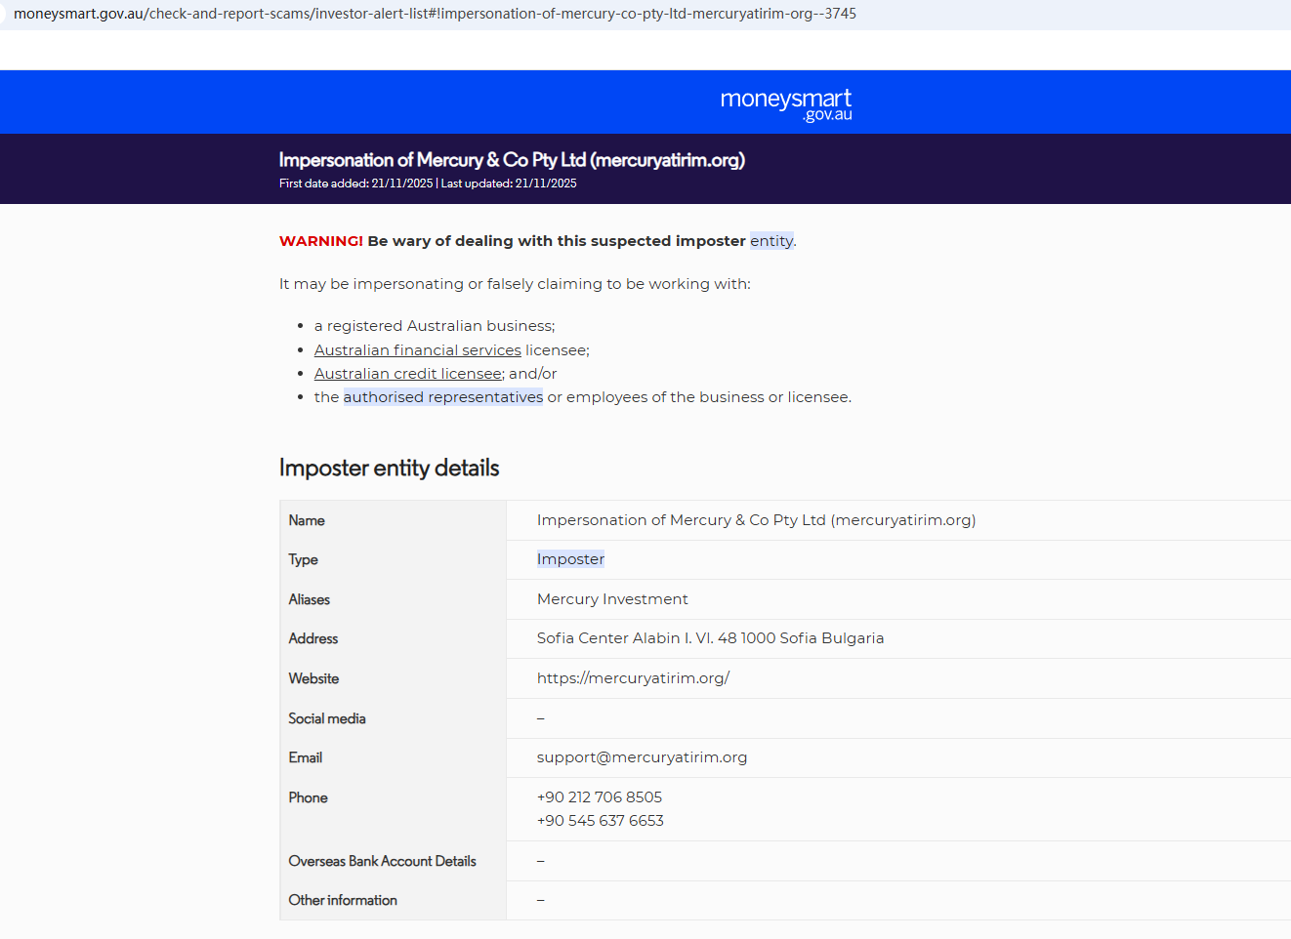Screen dimensions: 1291x939
Task: Click phone number +90 212 706 8505
Action: click(x=600, y=797)
